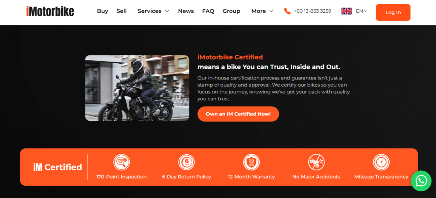436x198 pixels.
Task: Click the No Major Accidents icon
Action: point(316,162)
